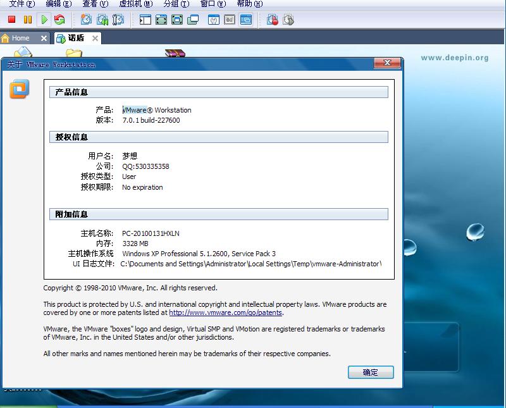Image resolution: width=506 pixels, height=408 pixels.
Task: Click version text 7.0.1 build-227600
Action: pos(151,120)
